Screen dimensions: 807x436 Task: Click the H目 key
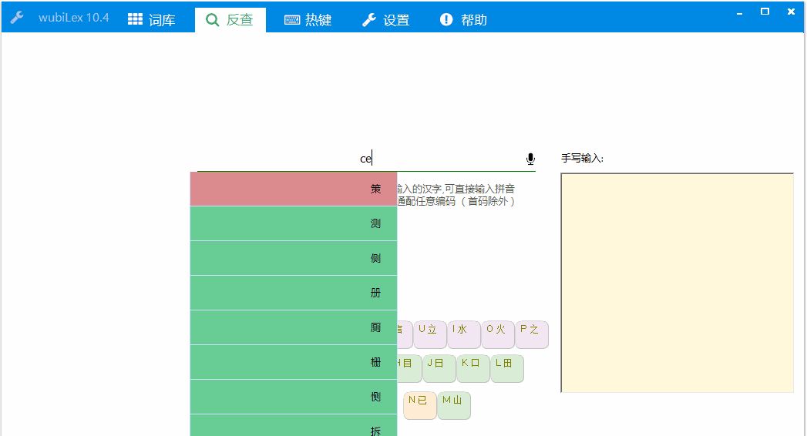pos(409,368)
